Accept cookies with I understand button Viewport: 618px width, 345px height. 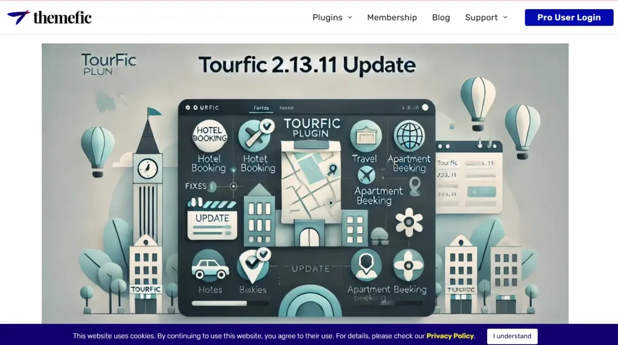click(x=512, y=336)
